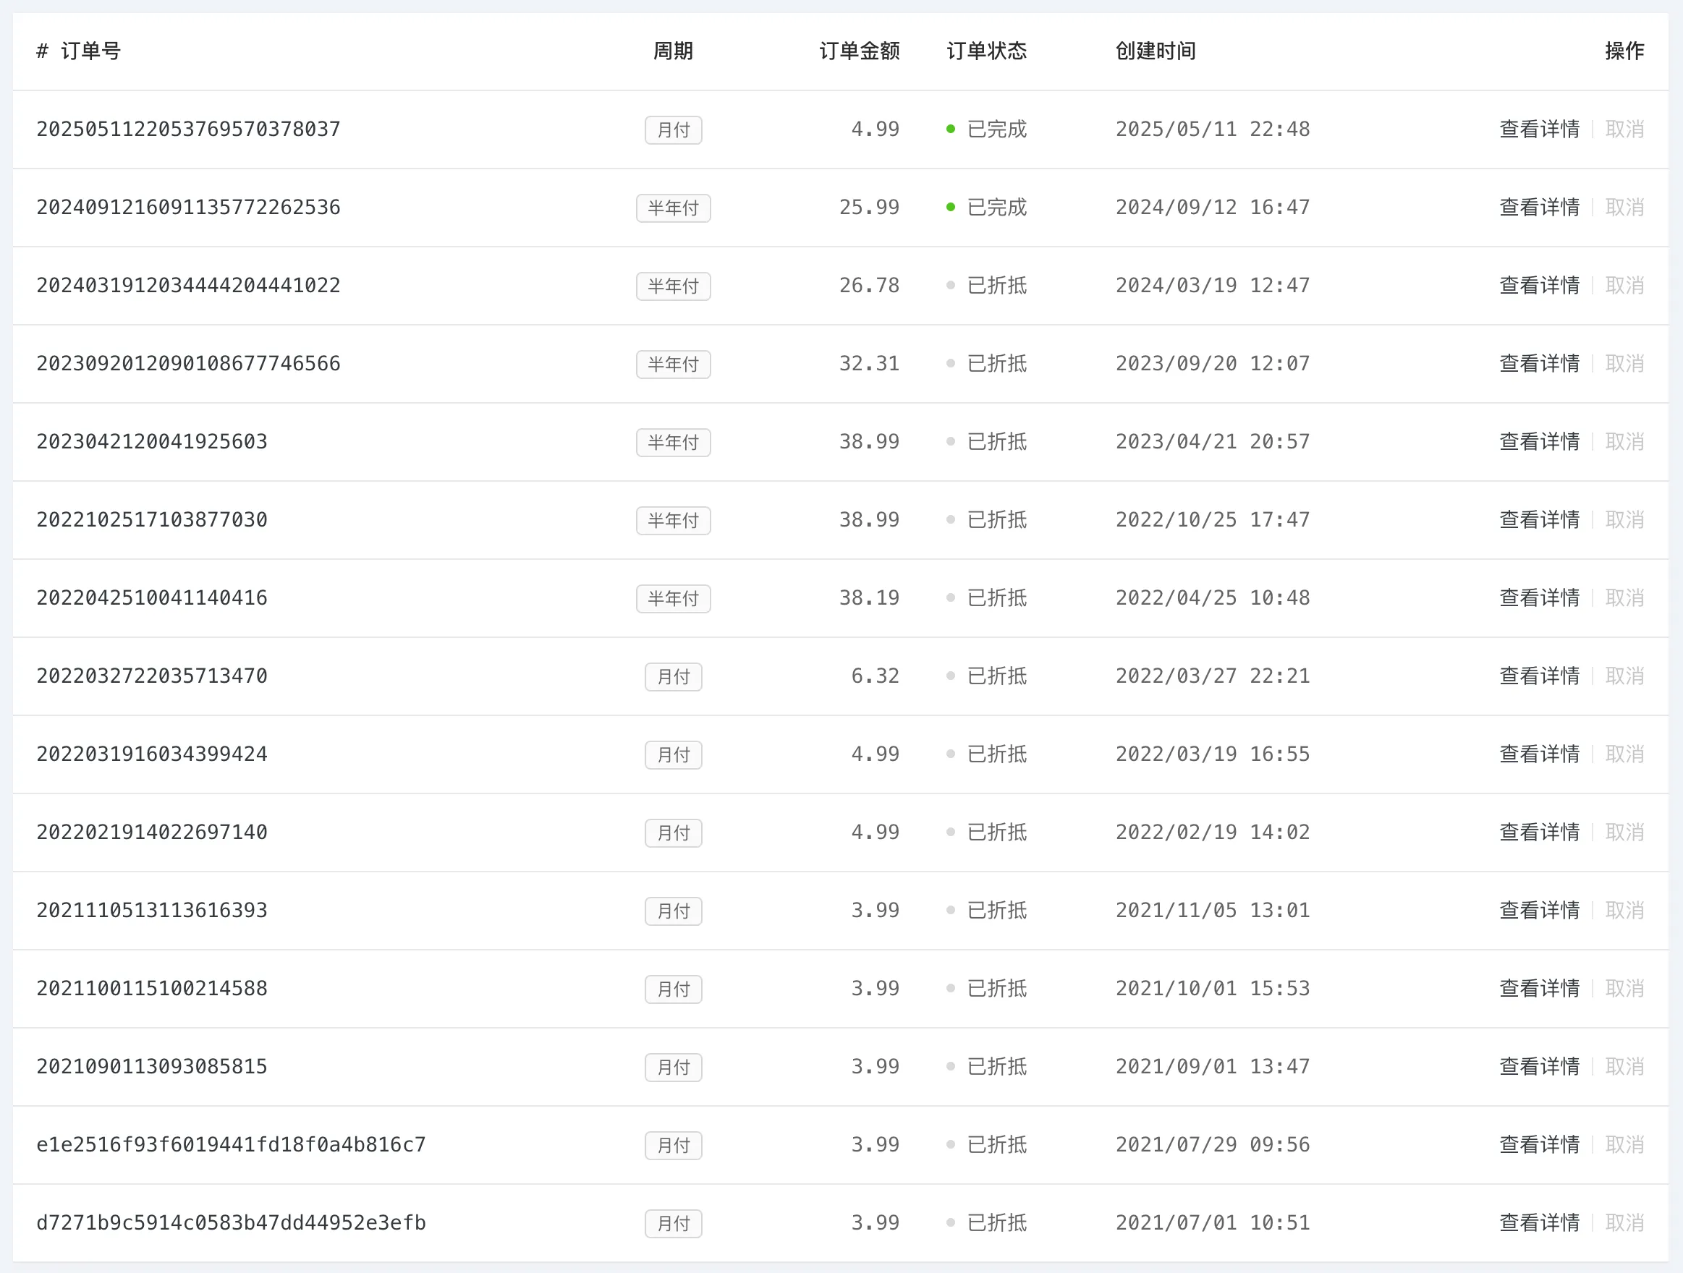Screen dimensions: 1683x1273
Task: View details for order d7271b9c5914c0583b47dd44952e3efb
Action: point(1538,1223)
